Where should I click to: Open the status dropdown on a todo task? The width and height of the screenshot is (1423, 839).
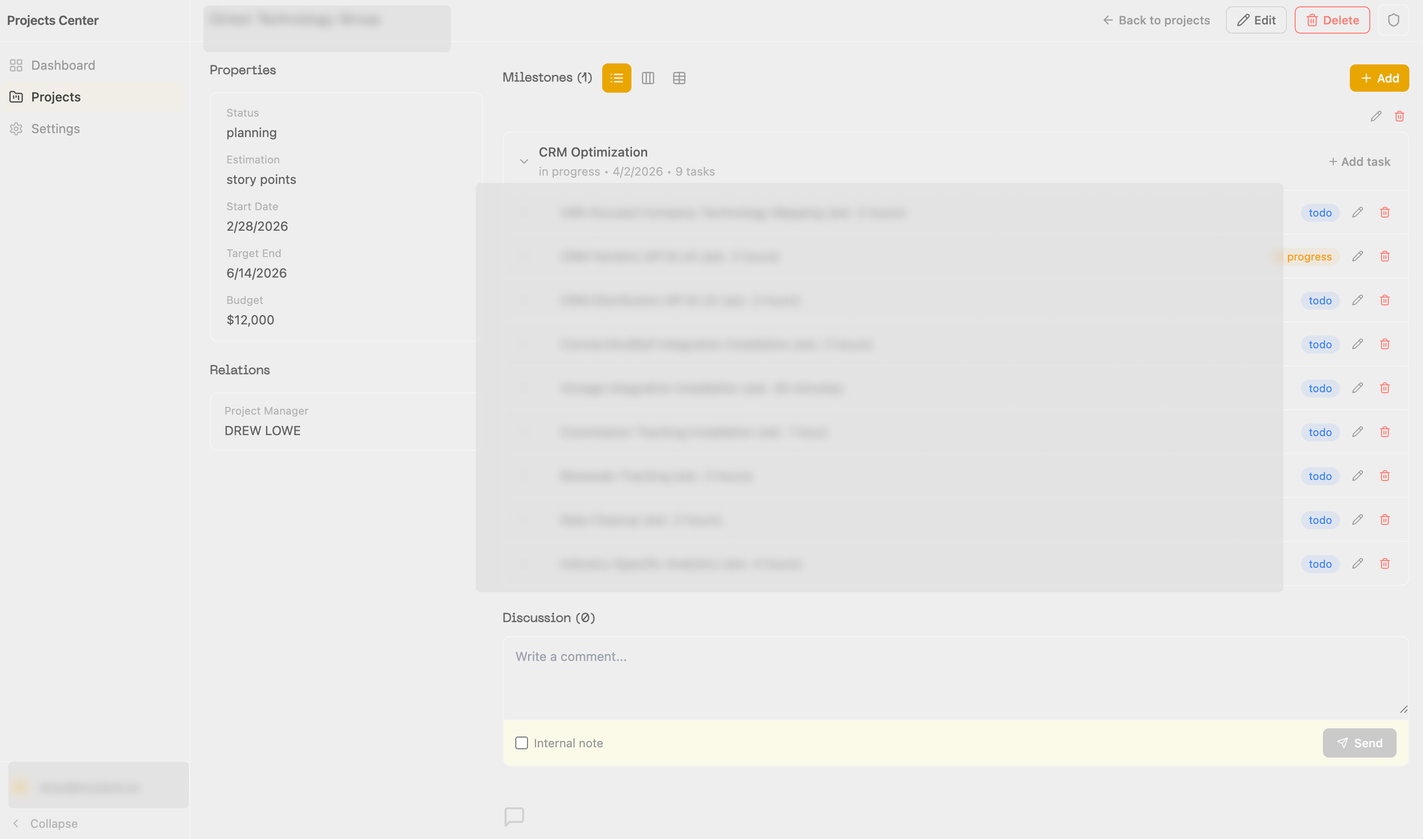pos(1320,213)
